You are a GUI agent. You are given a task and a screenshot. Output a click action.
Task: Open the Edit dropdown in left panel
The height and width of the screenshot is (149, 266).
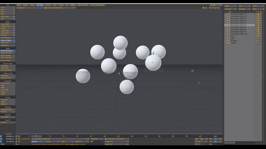pyautogui.click(x=8, y=12)
